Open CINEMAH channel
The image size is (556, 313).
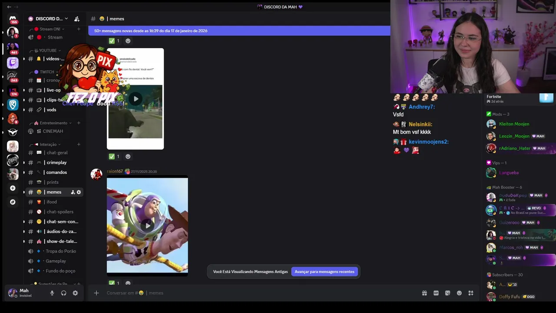[53, 131]
